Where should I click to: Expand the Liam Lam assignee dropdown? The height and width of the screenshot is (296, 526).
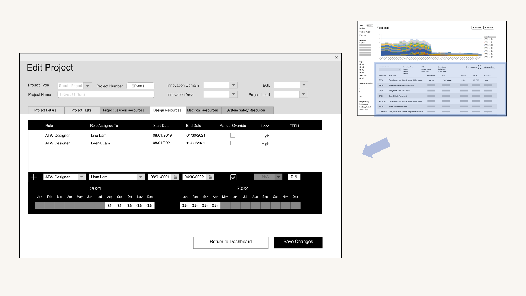[141, 177]
